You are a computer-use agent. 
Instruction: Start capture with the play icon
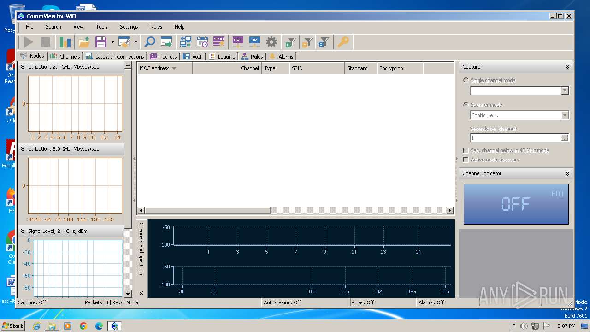(29, 42)
